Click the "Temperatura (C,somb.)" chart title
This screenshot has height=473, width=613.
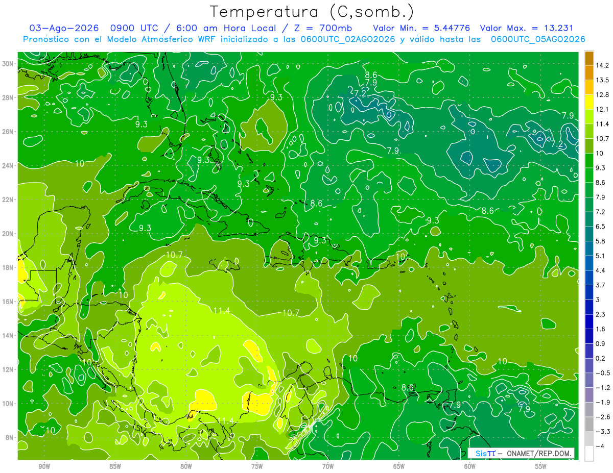click(x=312, y=12)
